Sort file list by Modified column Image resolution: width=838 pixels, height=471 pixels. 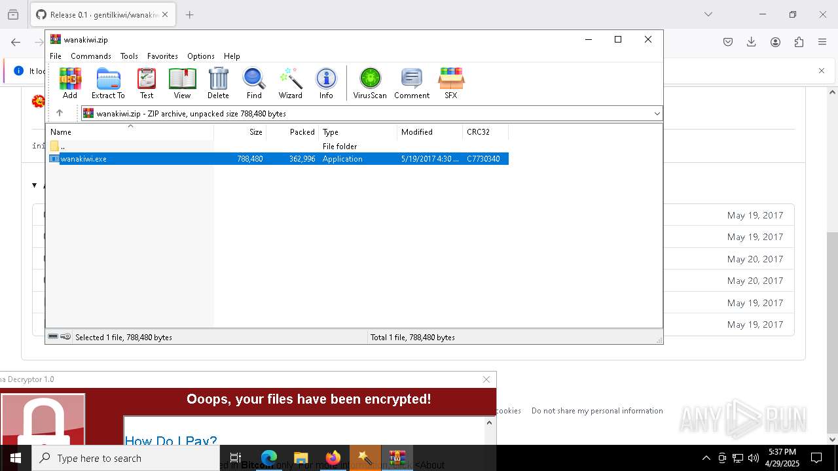coord(430,131)
